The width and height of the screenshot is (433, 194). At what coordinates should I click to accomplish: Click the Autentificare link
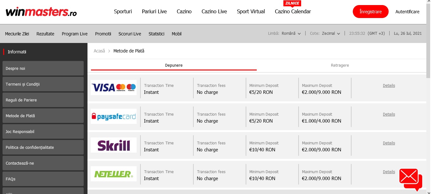(x=407, y=12)
